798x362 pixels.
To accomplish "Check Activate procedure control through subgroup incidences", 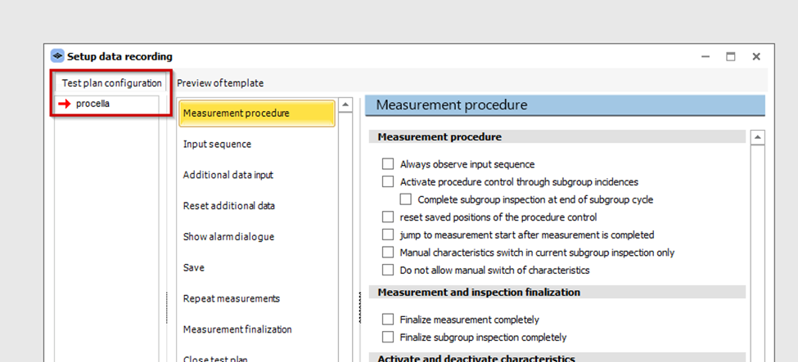I will [x=388, y=181].
